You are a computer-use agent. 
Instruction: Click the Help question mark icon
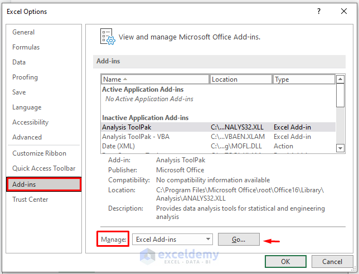[x=319, y=11]
